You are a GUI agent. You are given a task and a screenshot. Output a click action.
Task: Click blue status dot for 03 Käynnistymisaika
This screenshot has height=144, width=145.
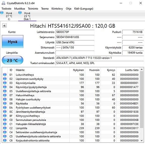(5, 83)
